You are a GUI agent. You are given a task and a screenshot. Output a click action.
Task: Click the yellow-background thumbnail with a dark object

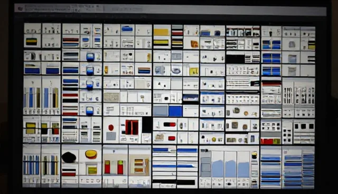[x=194, y=71]
